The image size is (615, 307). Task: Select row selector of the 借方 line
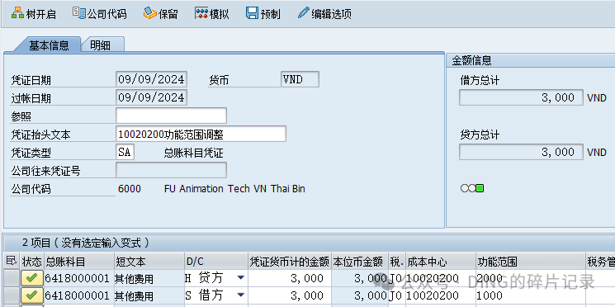point(12,295)
